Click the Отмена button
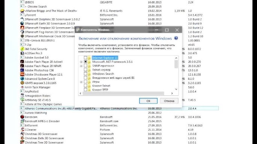 (169, 101)
